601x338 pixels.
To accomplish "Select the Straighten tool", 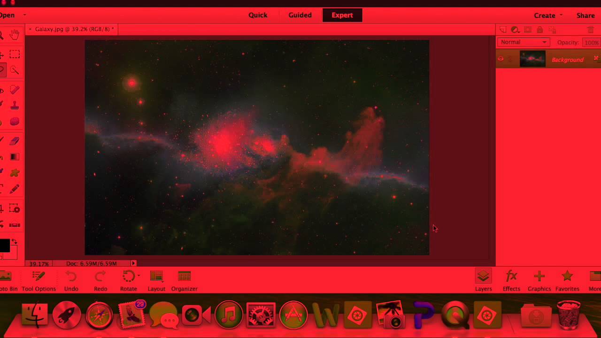I will 15,224.
